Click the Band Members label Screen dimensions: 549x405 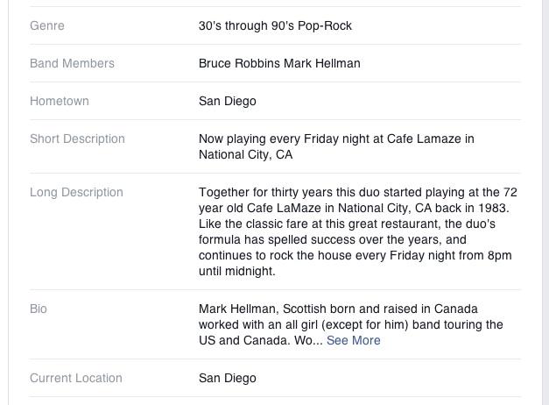tap(72, 63)
